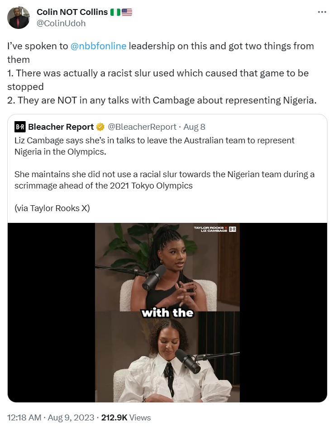The height and width of the screenshot is (429, 333).
Task: Open the @ColinUdoh handle
Action: point(61,24)
